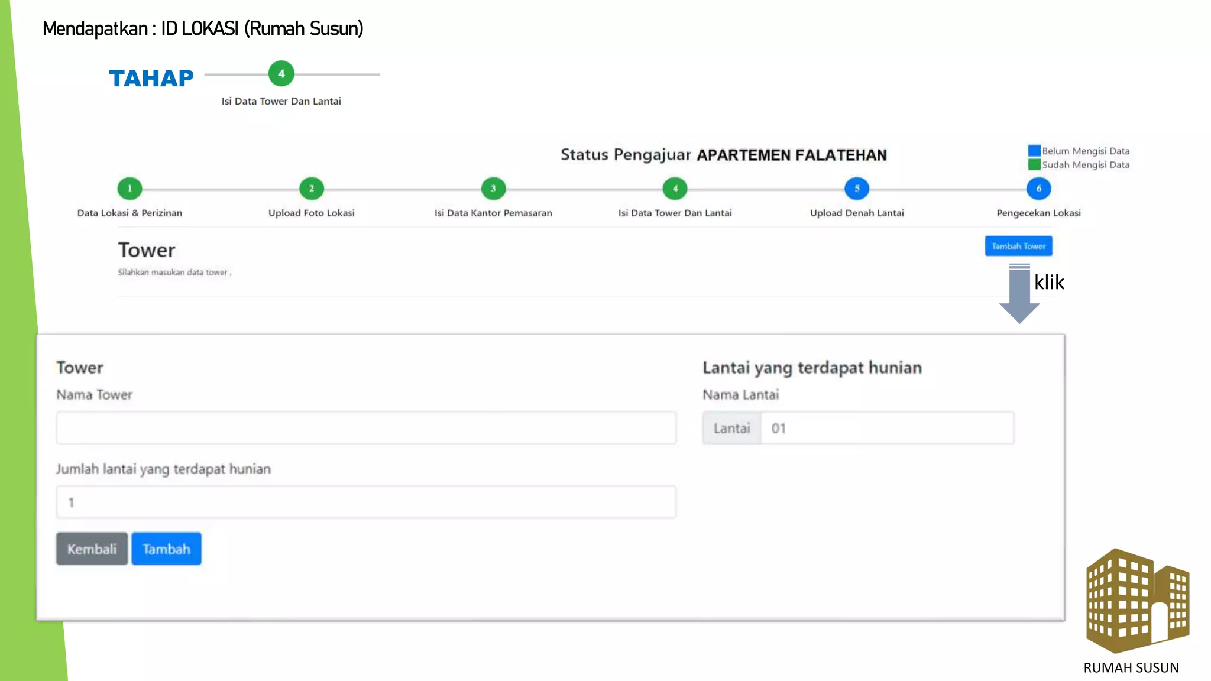Click the blue Belum Mengisi Data swatch
Image resolution: width=1211 pixels, height=681 pixels.
[x=1034, y=151]
